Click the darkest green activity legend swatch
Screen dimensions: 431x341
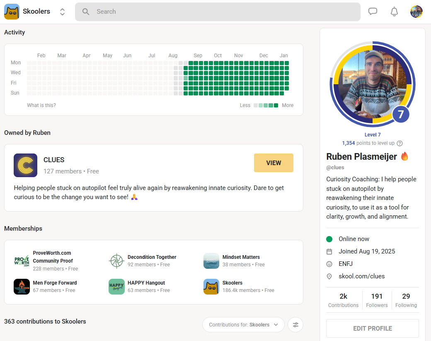pyautogui.click(x=276, y=105)
